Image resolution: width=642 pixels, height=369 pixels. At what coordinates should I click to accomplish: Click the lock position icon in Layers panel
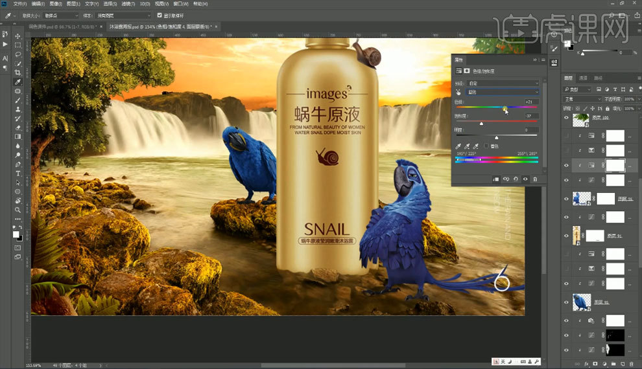click(x=593, y=109)
